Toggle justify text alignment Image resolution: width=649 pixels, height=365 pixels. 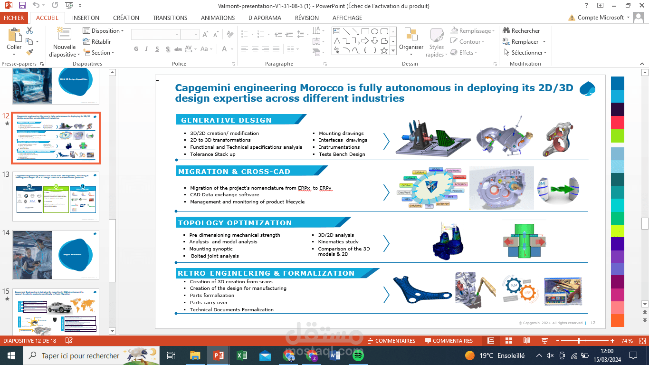click(x=277, y=49)
